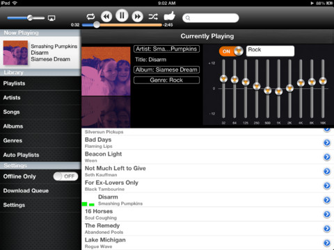Click the 32 Hz equalizer slider knob
334x250 pixels.
[x=223, y=78]
